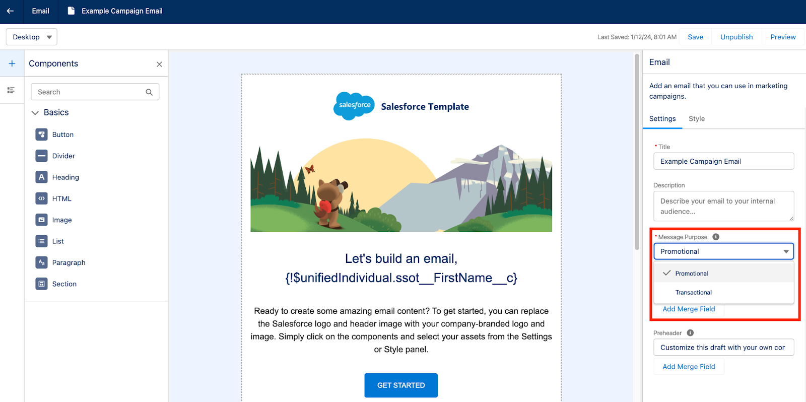Click the Message Purpose info icon
The width and height of the screenshot is (806, 402).
point(716,237)
